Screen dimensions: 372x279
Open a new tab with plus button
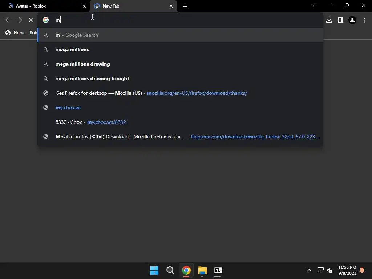pyautogui.click(x=185, y=6)
